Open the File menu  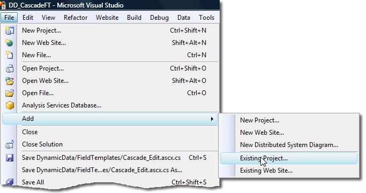9,18
